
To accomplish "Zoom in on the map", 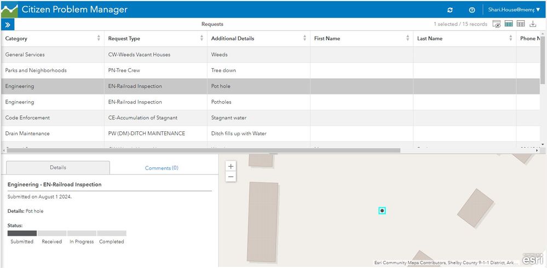I will (231, 166).
